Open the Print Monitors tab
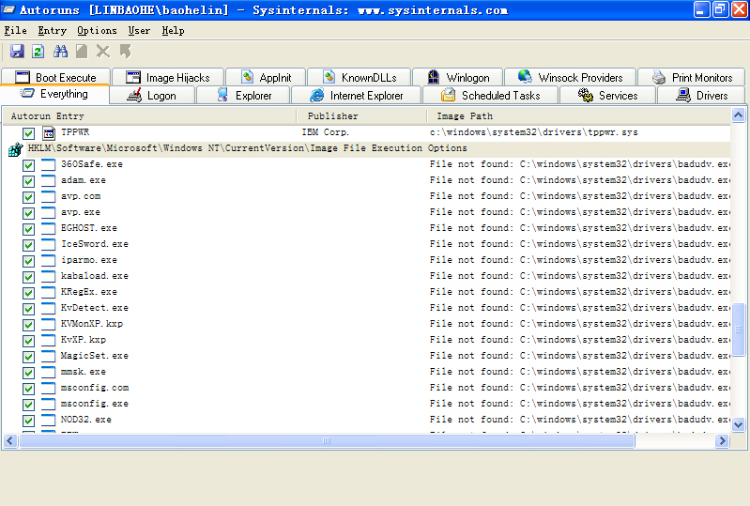This screenshot has height=506, width=750. [x=692, y=78]
